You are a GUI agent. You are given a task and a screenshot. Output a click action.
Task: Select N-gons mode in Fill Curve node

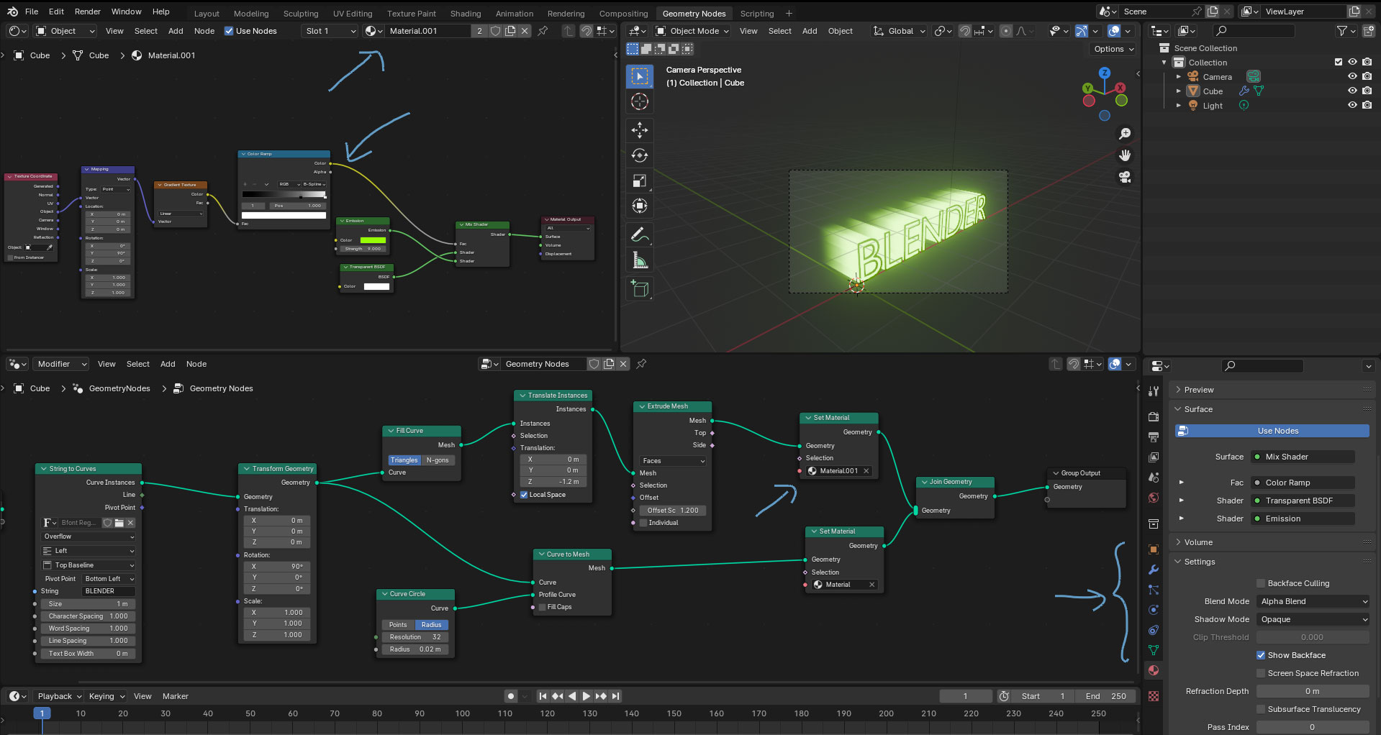coord(438,460)
